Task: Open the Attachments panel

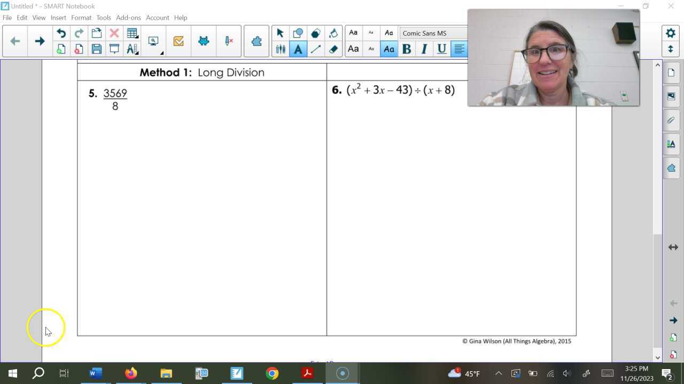Action: 671,120
